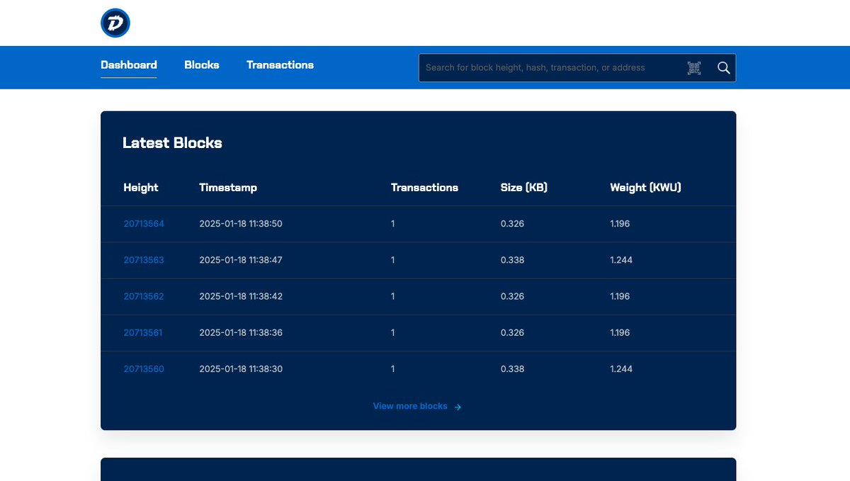Open the Transactions section
This screenshot has width=850, height=481.
280,64
